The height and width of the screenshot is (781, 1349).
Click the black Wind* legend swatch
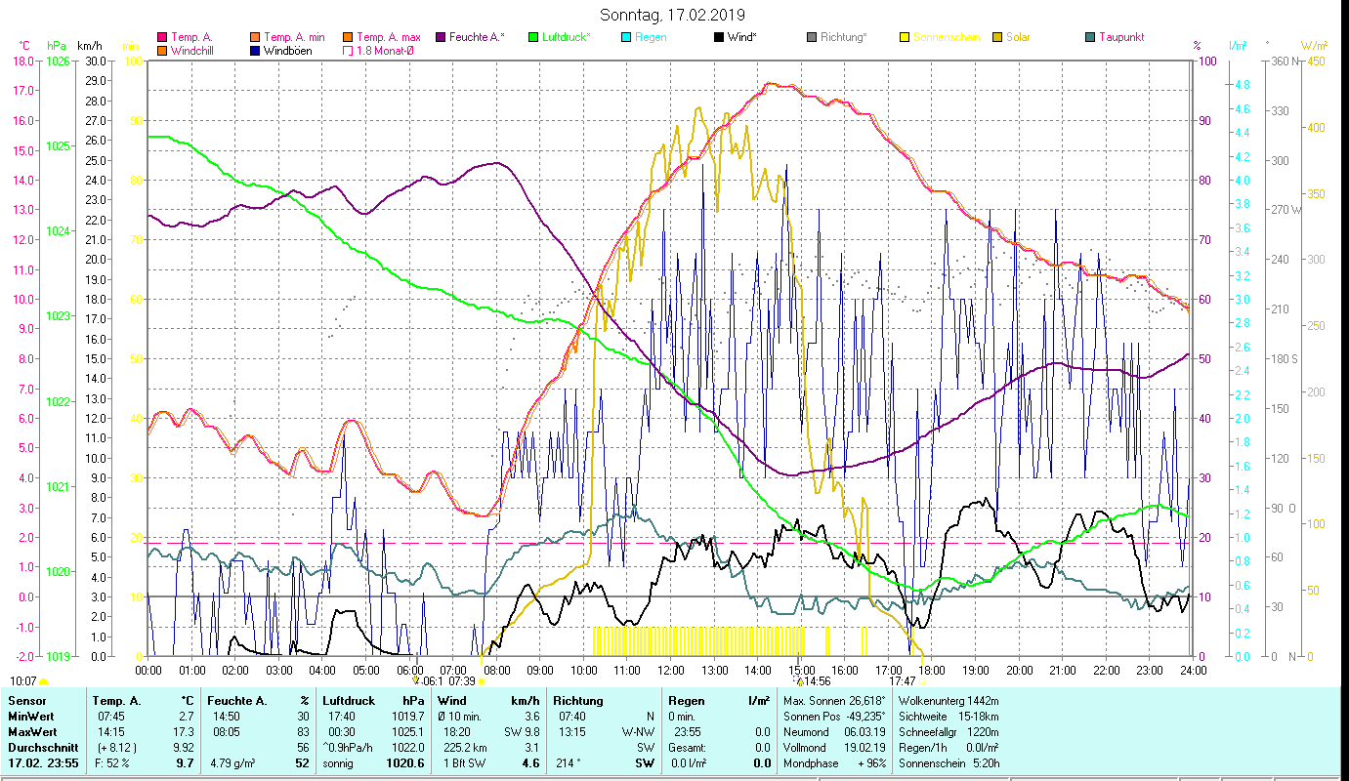pos(718,37)
